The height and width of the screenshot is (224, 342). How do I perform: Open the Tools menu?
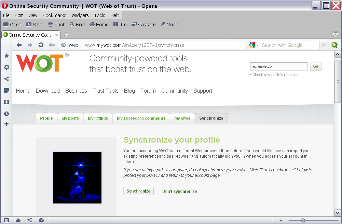[100, 15]
